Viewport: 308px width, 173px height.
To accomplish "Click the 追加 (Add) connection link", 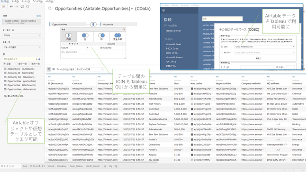I will (x=38, y=16).
